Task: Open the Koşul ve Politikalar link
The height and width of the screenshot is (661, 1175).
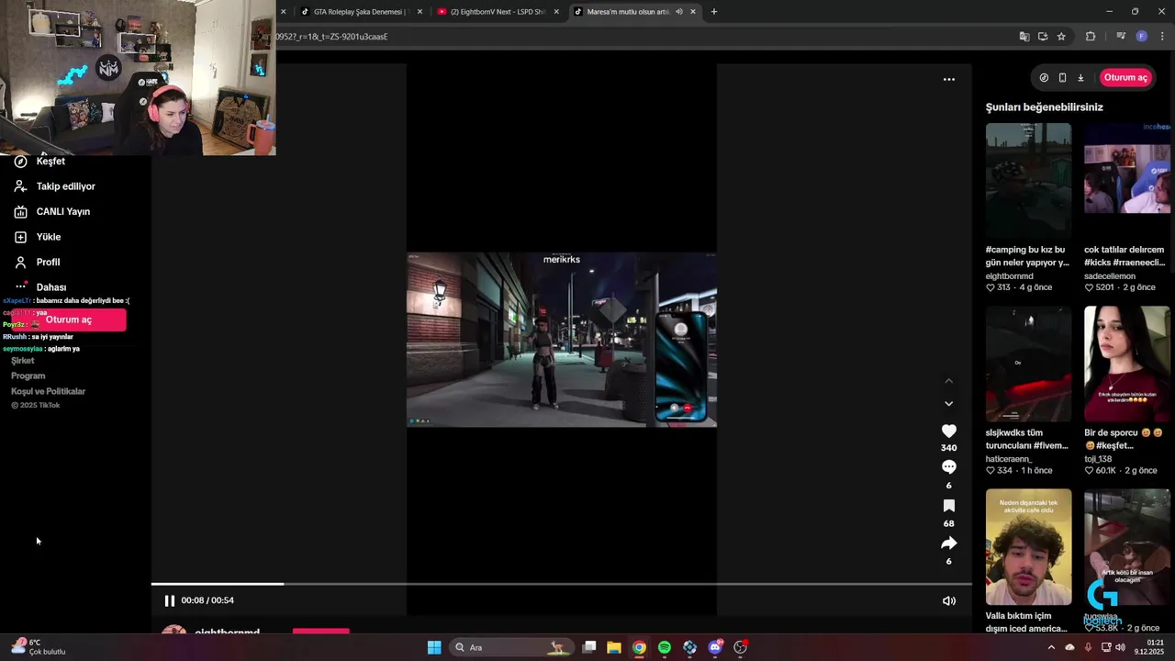Action: coord(48,391)
